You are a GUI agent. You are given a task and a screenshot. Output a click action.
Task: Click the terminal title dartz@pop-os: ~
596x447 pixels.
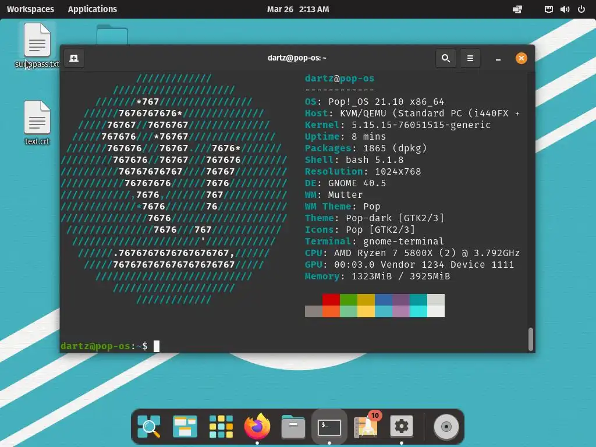pyautogui.click(x=297, y=58)
